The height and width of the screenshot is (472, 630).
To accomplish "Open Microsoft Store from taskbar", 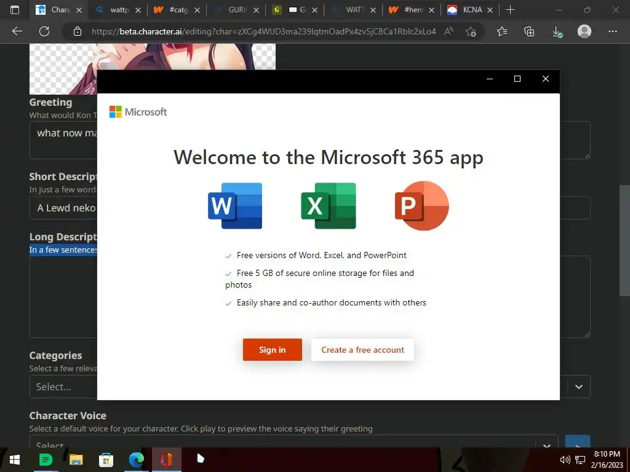I will (x=106, y=460).
